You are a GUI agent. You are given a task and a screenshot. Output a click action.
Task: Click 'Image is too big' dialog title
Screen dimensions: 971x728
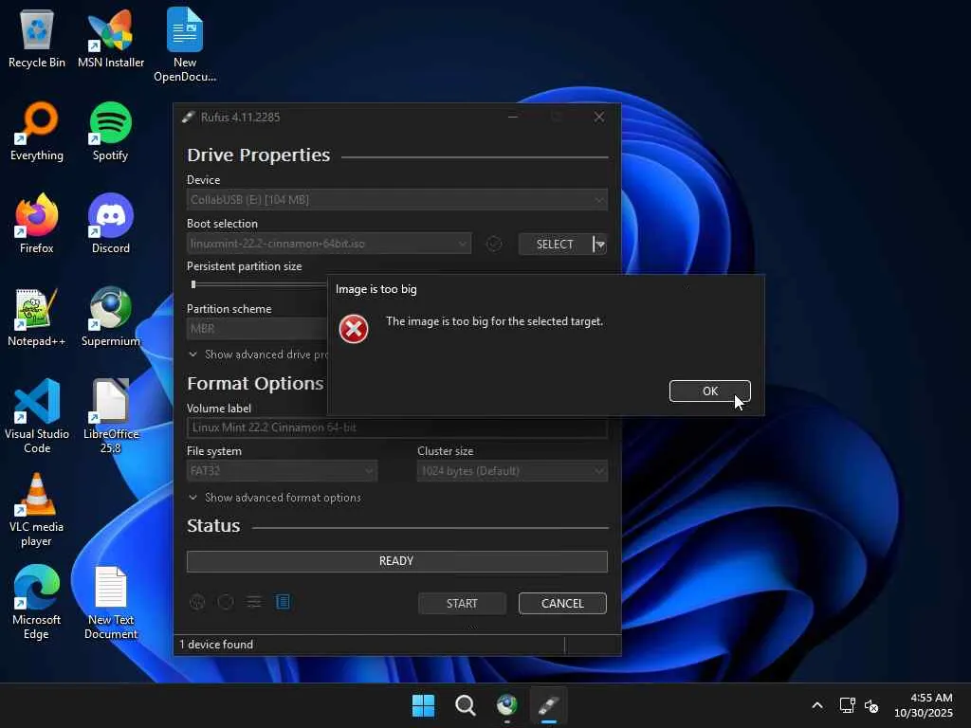376,289
